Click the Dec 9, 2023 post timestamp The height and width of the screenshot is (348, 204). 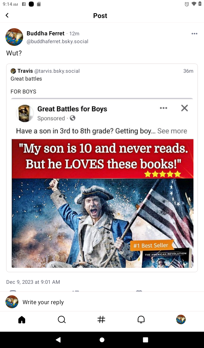pyautogui.click(x=33, y=282)
